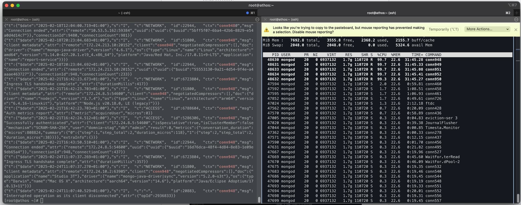This screenshot has width=521, height=205.
Task: Click the %CPU column header in top
Action: point(382,55)
